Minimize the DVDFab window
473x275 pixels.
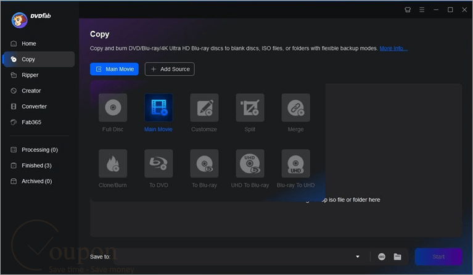coord(436,10)
